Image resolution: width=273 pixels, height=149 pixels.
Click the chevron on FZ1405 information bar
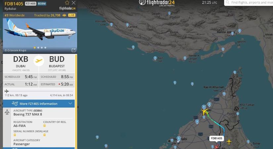70,104
